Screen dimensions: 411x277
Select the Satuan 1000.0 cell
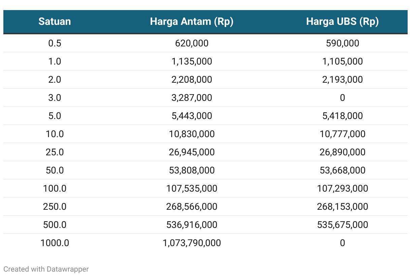click(x=55, y=243)
